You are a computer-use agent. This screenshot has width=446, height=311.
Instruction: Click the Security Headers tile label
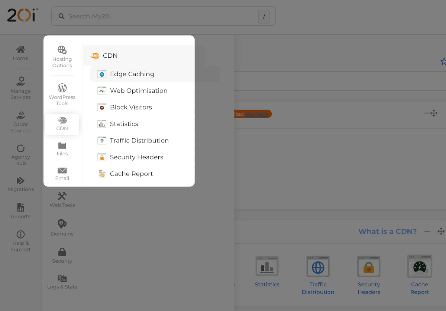point(369,288)
